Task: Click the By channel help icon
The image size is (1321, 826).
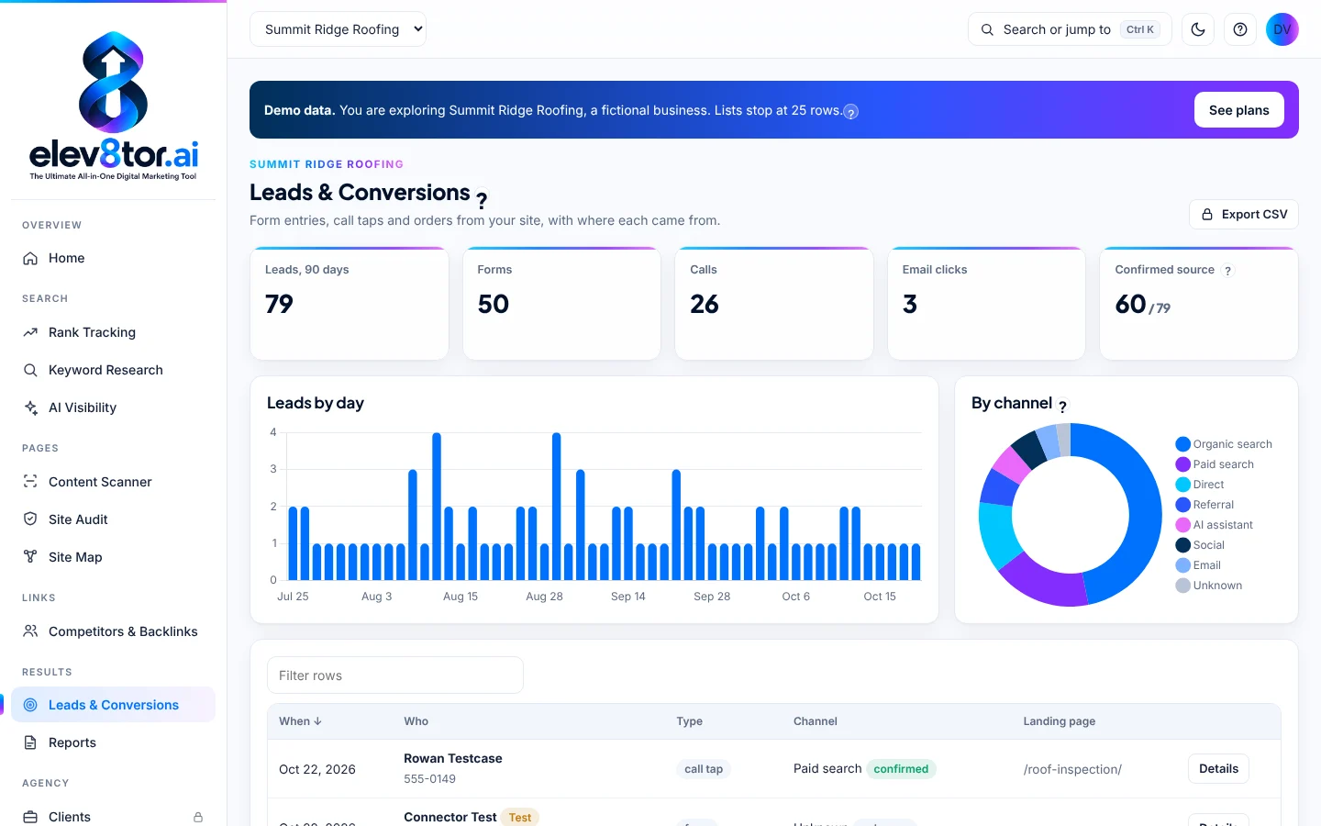Action: click(x=1063, y=406)
